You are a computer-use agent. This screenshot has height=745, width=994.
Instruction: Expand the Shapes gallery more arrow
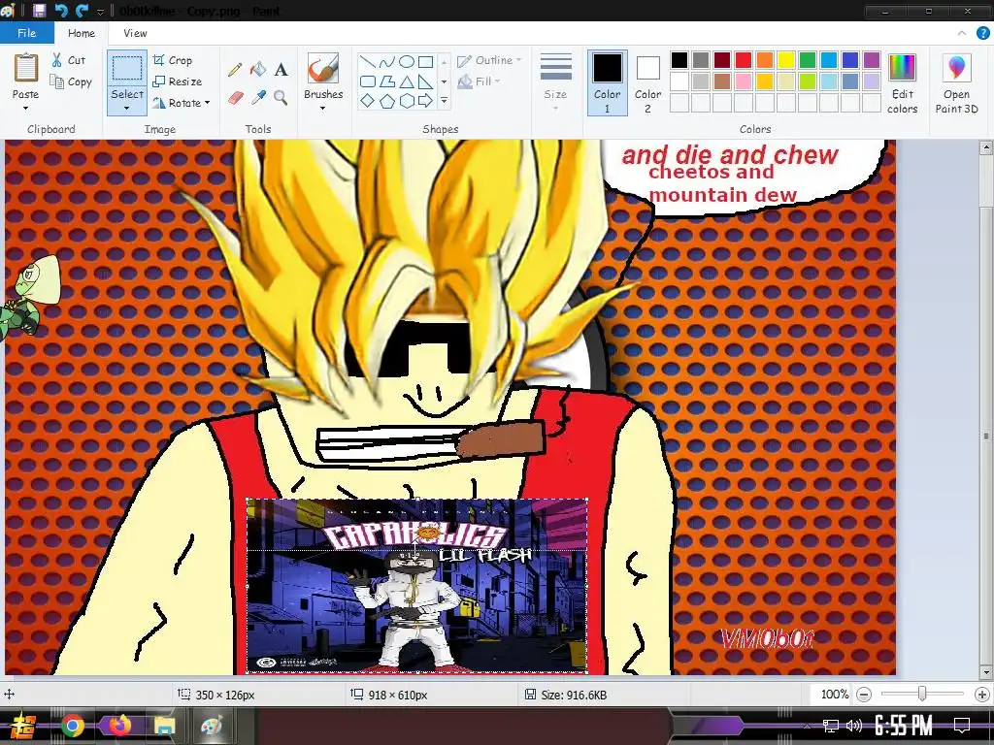click(444, 100)
